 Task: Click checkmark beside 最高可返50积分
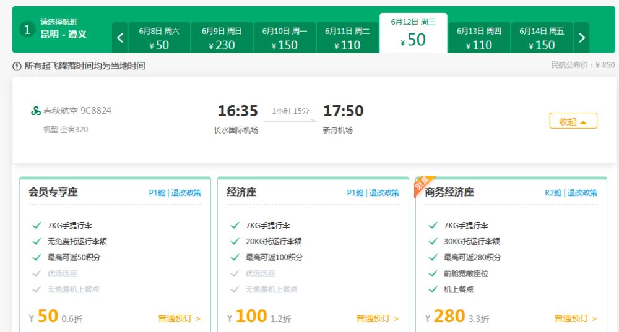tap(37, 257)
